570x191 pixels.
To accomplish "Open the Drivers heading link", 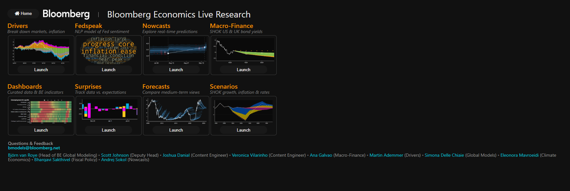I will (18, 26).
